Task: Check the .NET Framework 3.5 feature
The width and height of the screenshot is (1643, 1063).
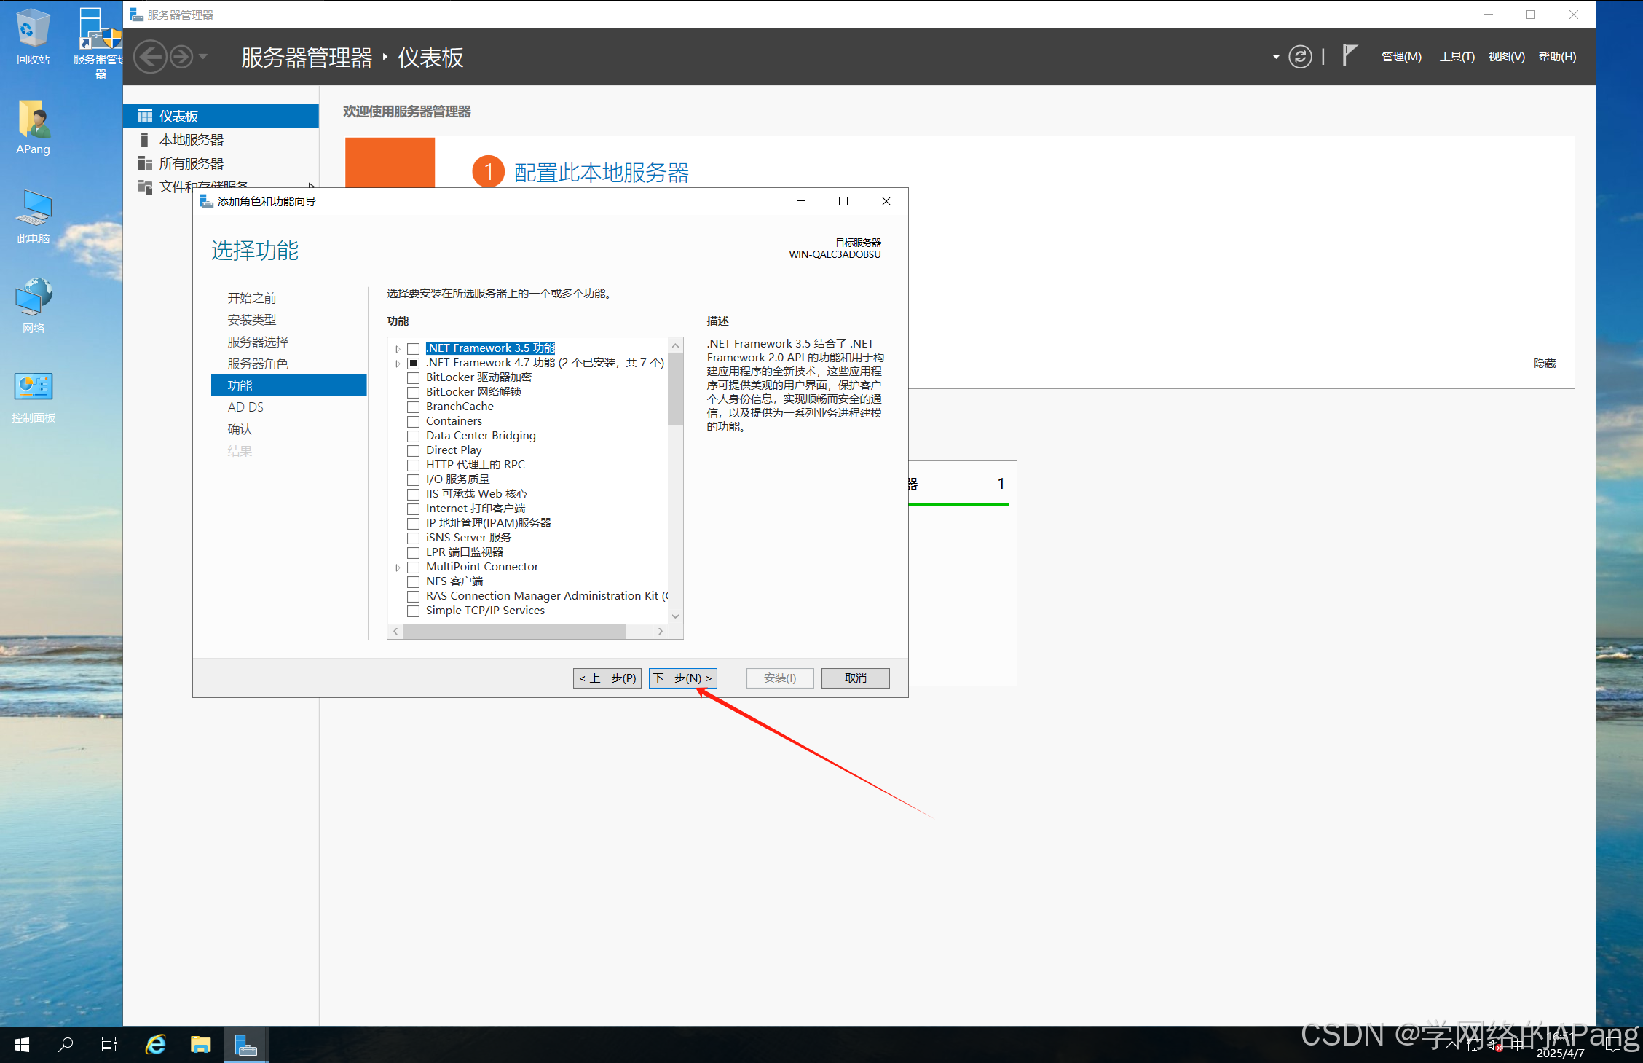Action: click(414, 348)
